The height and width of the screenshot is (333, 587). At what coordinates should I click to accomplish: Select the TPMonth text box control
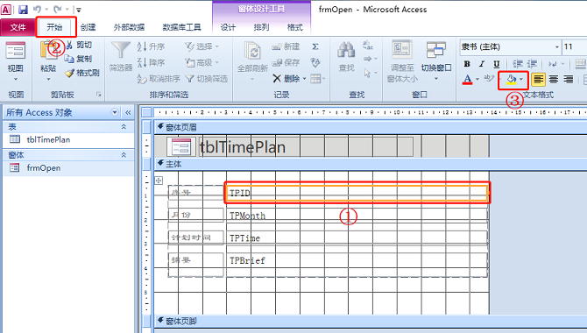[357, 216]
